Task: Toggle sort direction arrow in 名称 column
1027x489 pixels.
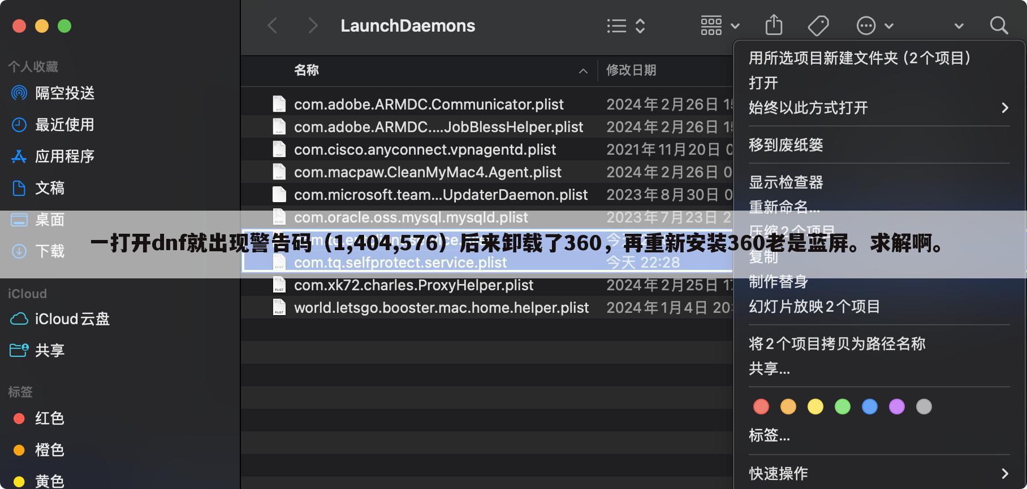Action: (x=583, y=71)
